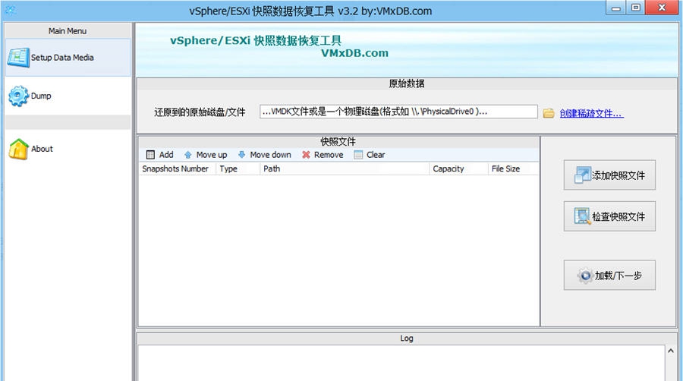Screen dimensions: 683x381
Task: Click the Clear list icon
Action: [x=358, y=155]
